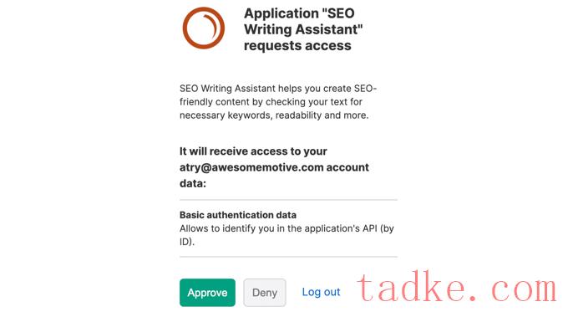Click 'necessary keywords, readability and more.' line
The image size is (568, 312).
coord(274,115)
